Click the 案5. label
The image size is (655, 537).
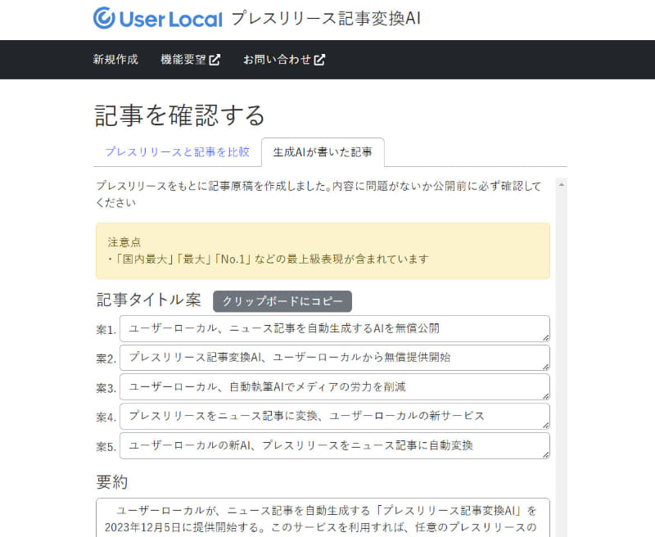pyautogui.click(x=106, y=447)
